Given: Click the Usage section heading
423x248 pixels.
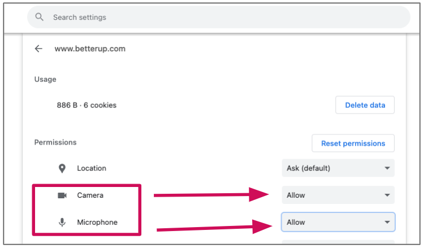Looking at the screenshot, I should (45, 79).
